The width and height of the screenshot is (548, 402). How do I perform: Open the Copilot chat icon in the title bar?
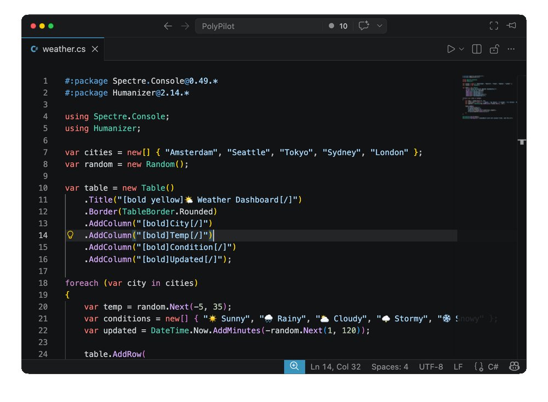364,25
